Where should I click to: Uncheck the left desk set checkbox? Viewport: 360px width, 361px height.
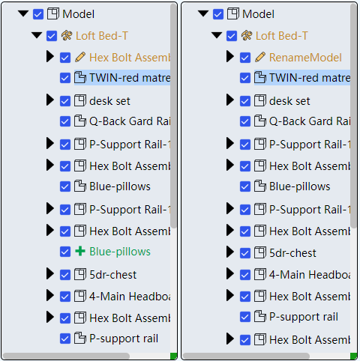[65, 101]
